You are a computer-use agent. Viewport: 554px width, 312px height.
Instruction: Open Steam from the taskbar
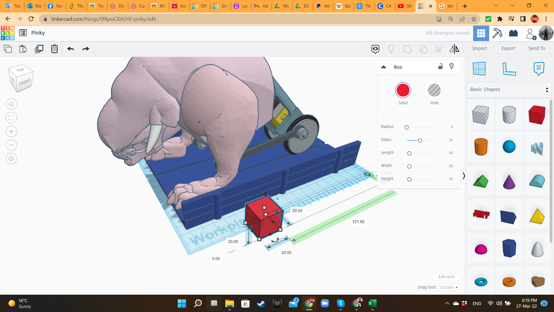click(x=261, y=303)
